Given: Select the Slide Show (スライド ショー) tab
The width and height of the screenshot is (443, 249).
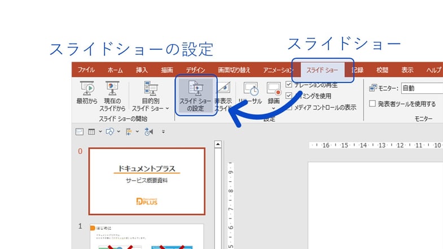Looking at the screenshot, I should tap(322, 70).
